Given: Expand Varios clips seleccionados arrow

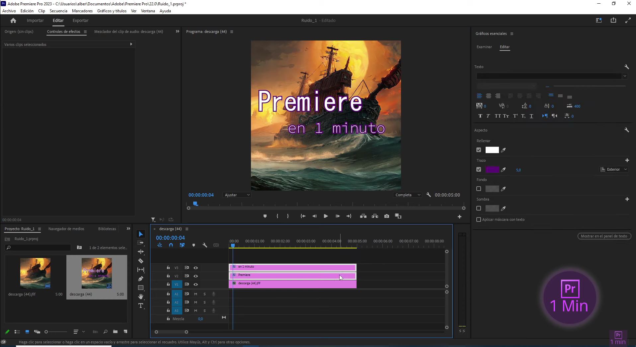Looking at the screenshot, I should click(x=131, y=44).
